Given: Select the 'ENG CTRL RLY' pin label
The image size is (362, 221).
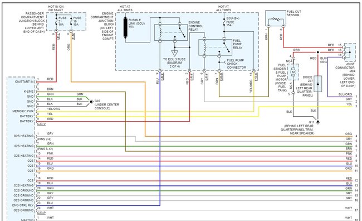Looking at the screenshot, I should pos(23,205).
